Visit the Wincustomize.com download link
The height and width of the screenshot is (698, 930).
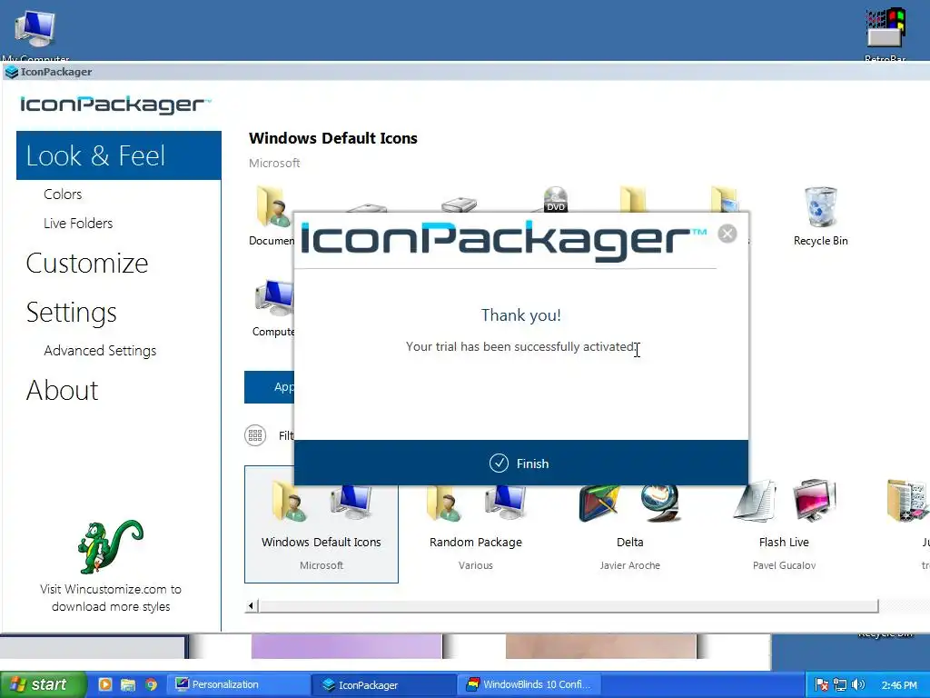pos(111,598)
